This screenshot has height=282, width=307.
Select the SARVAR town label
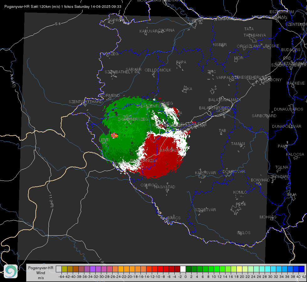click(134, 70)
